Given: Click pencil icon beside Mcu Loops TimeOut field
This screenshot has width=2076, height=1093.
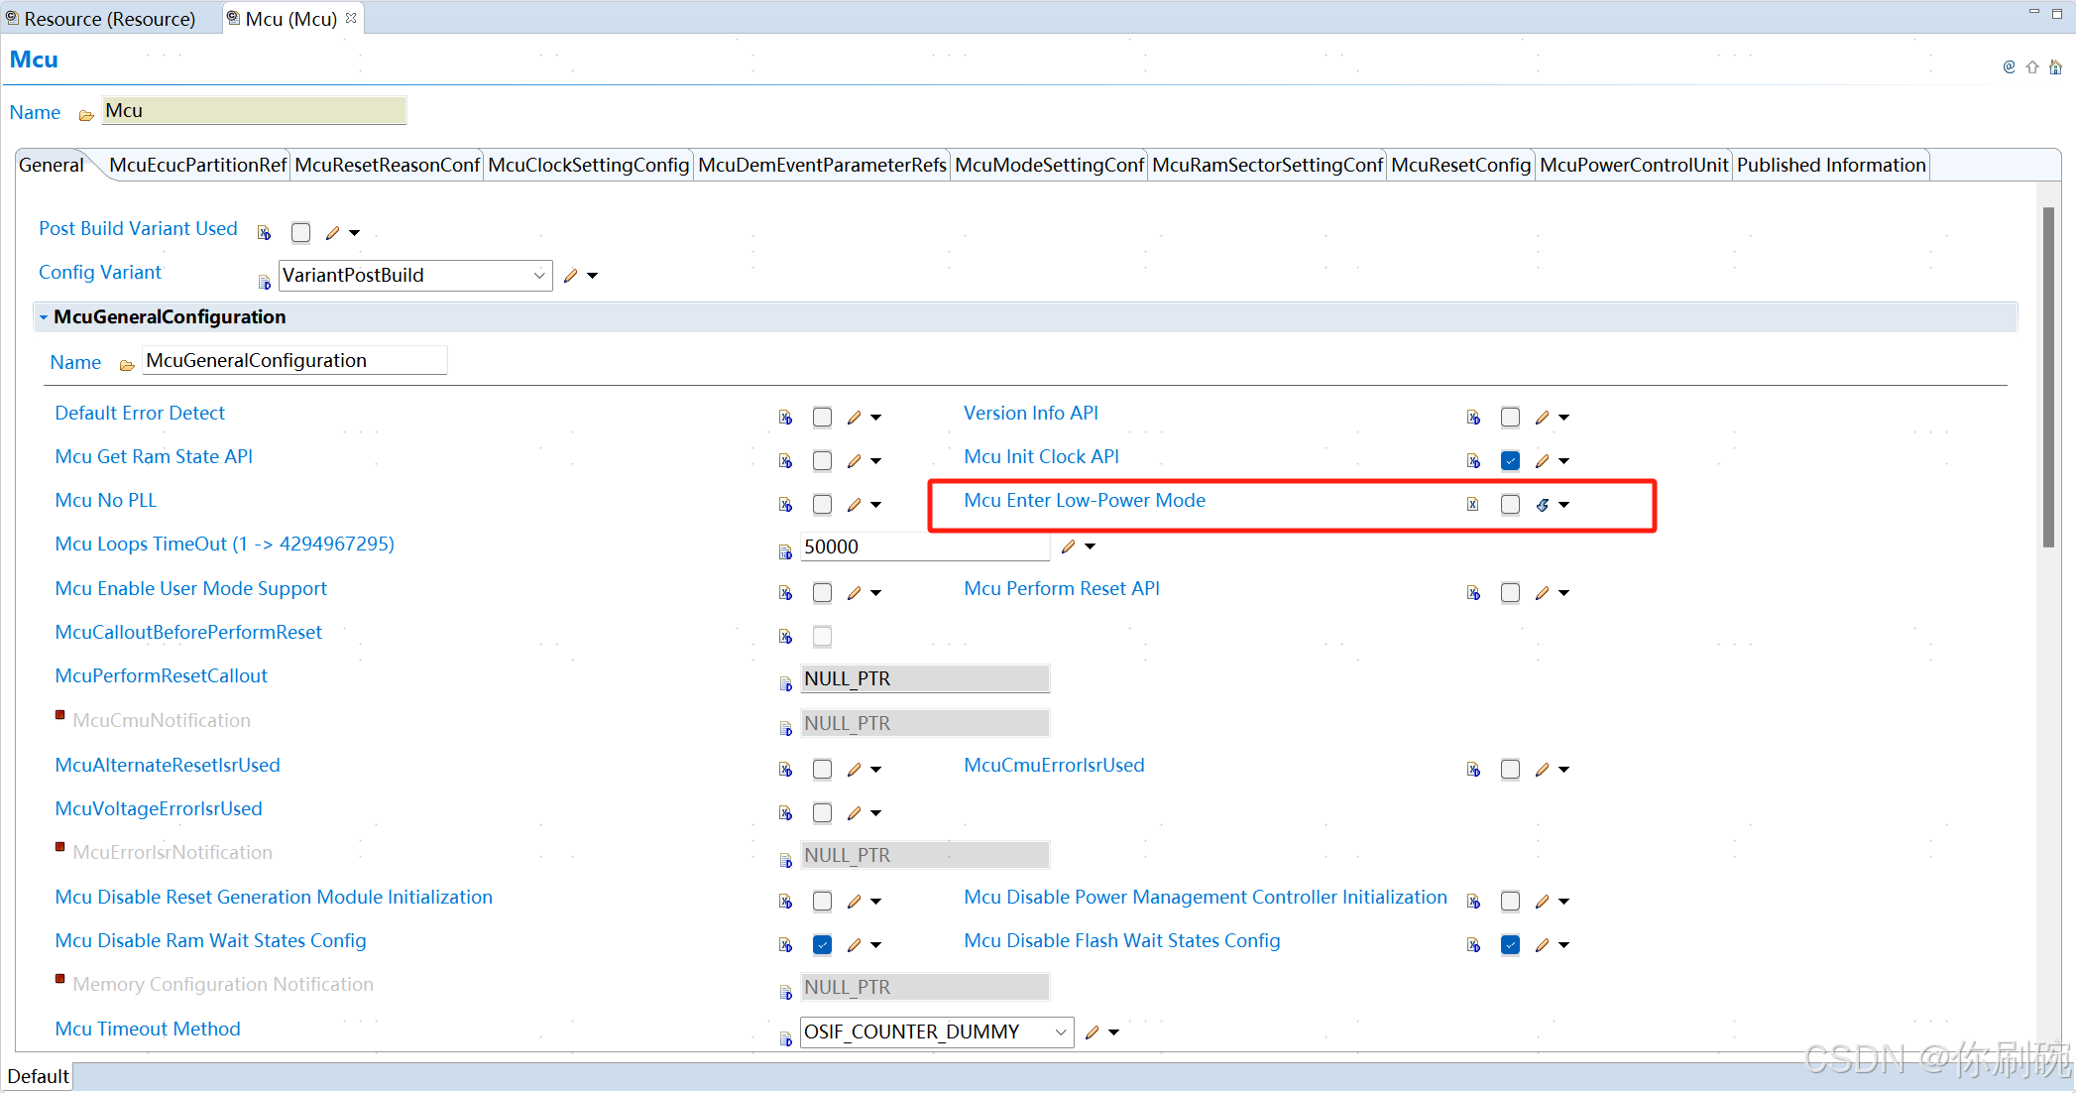Looking at the screenshot, I should click(x=1068, y=546).
